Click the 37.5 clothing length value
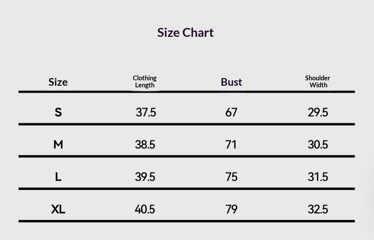 click(146, 112)
